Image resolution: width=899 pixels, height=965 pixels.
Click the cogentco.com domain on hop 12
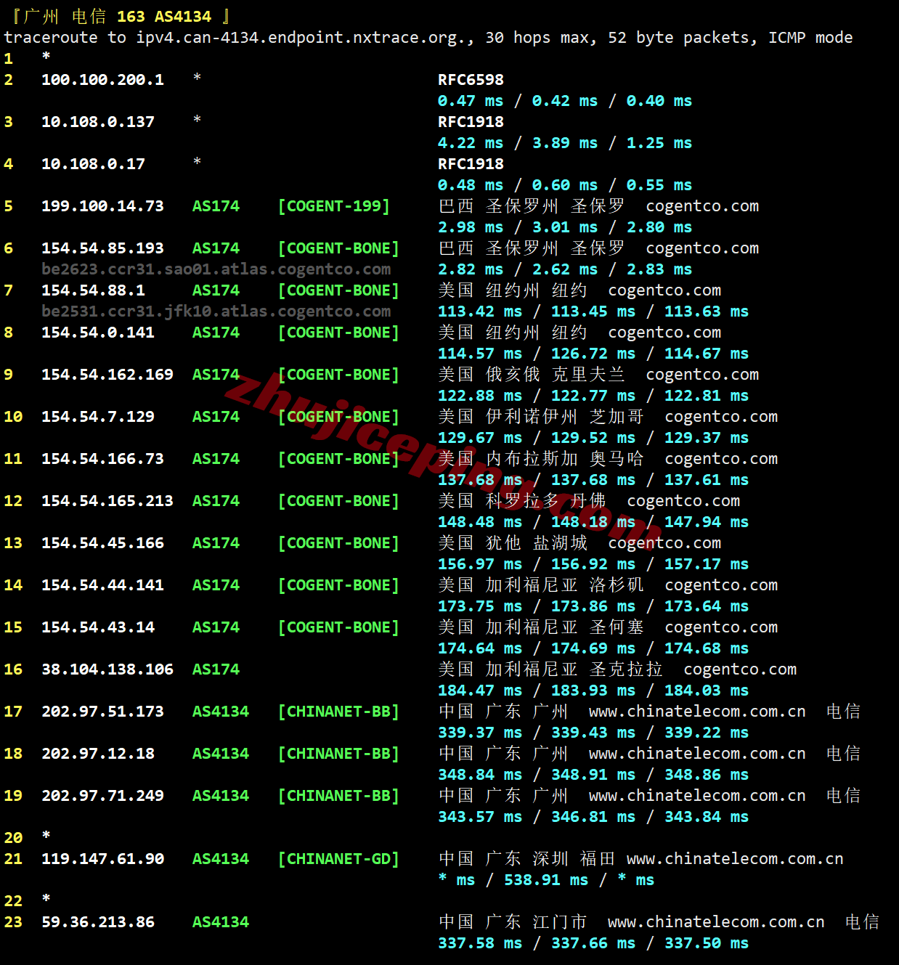[683, 501]
